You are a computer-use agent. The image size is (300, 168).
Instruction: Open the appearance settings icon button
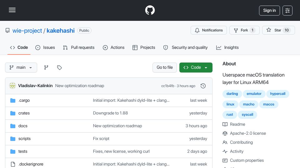[287, 11]
